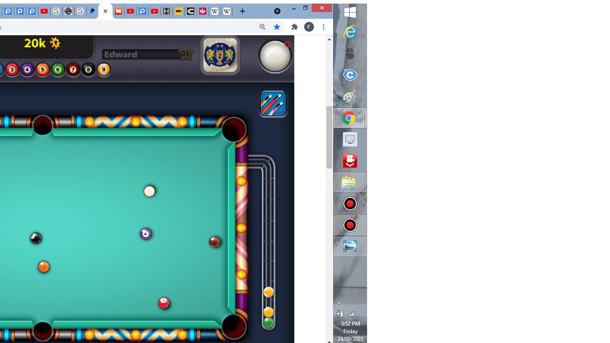Click the network signal tray icon
The width and height of the screenshot is (610, 343).
tap(351, 314)
